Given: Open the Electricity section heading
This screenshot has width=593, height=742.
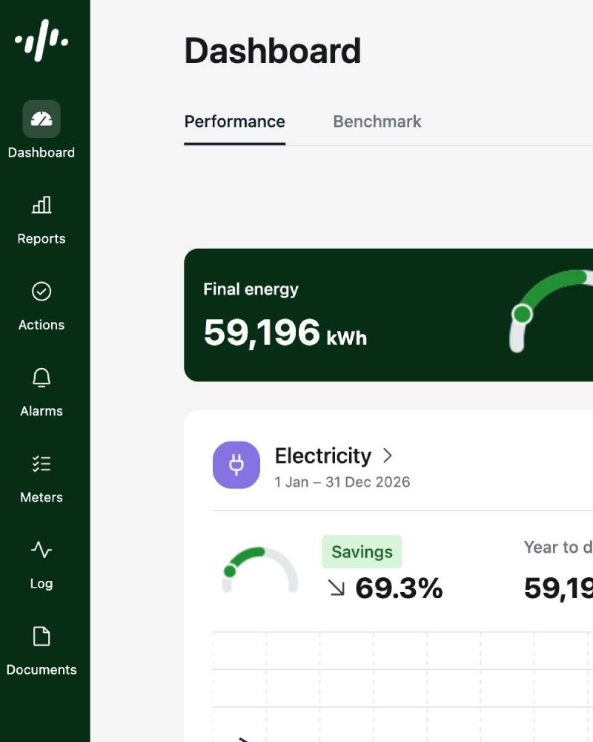Looking at the screenshot, I should point(322,456).
